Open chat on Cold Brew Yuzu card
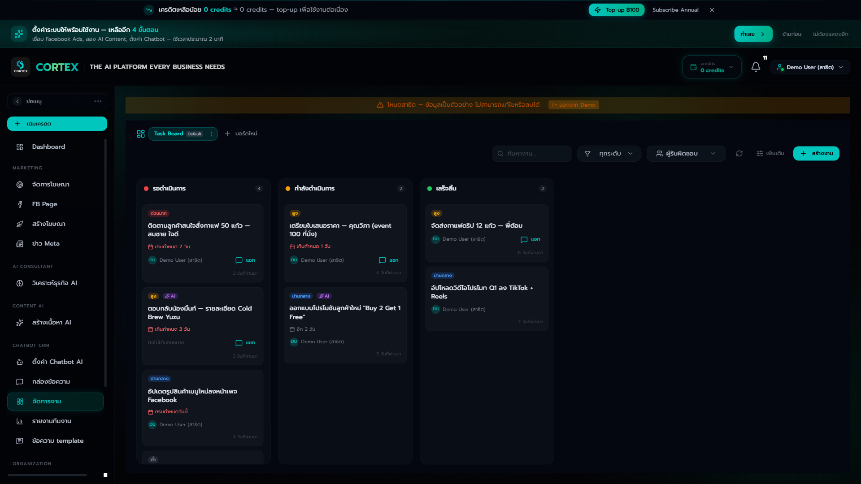This screenshot has height=484, width=861. 245,343
